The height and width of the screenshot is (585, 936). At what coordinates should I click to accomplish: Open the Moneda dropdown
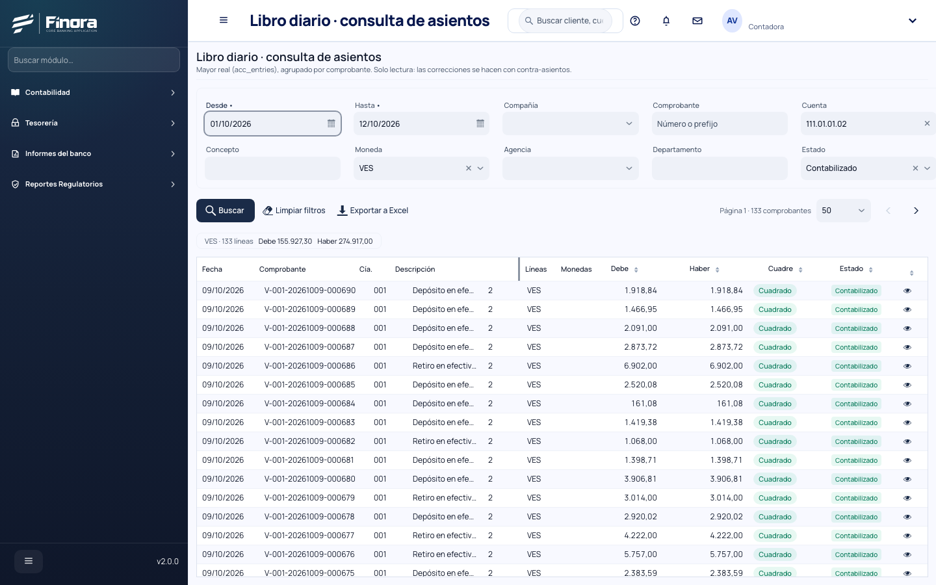pyautogui.click(x=481, y=168)
